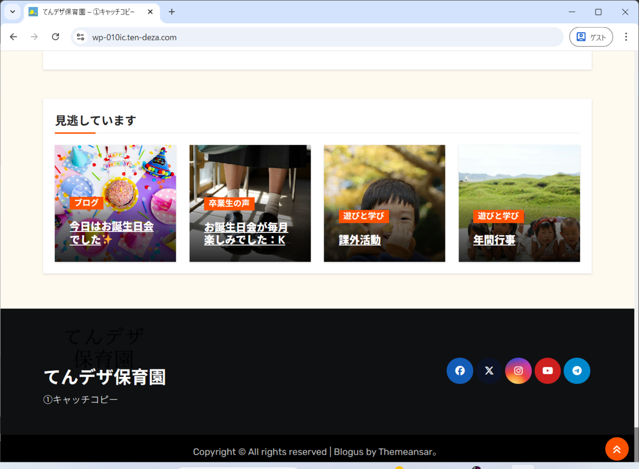Viewport: 639px width, 469px height.
Task: Click the 年間行事 post title
Action: [494, 240]
